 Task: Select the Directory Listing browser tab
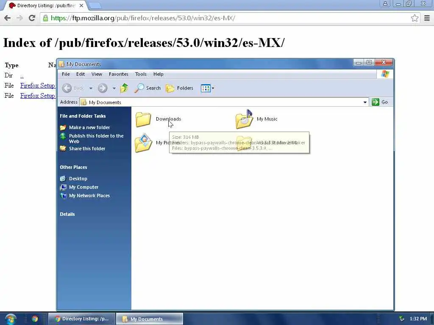[x=46, y=6]
